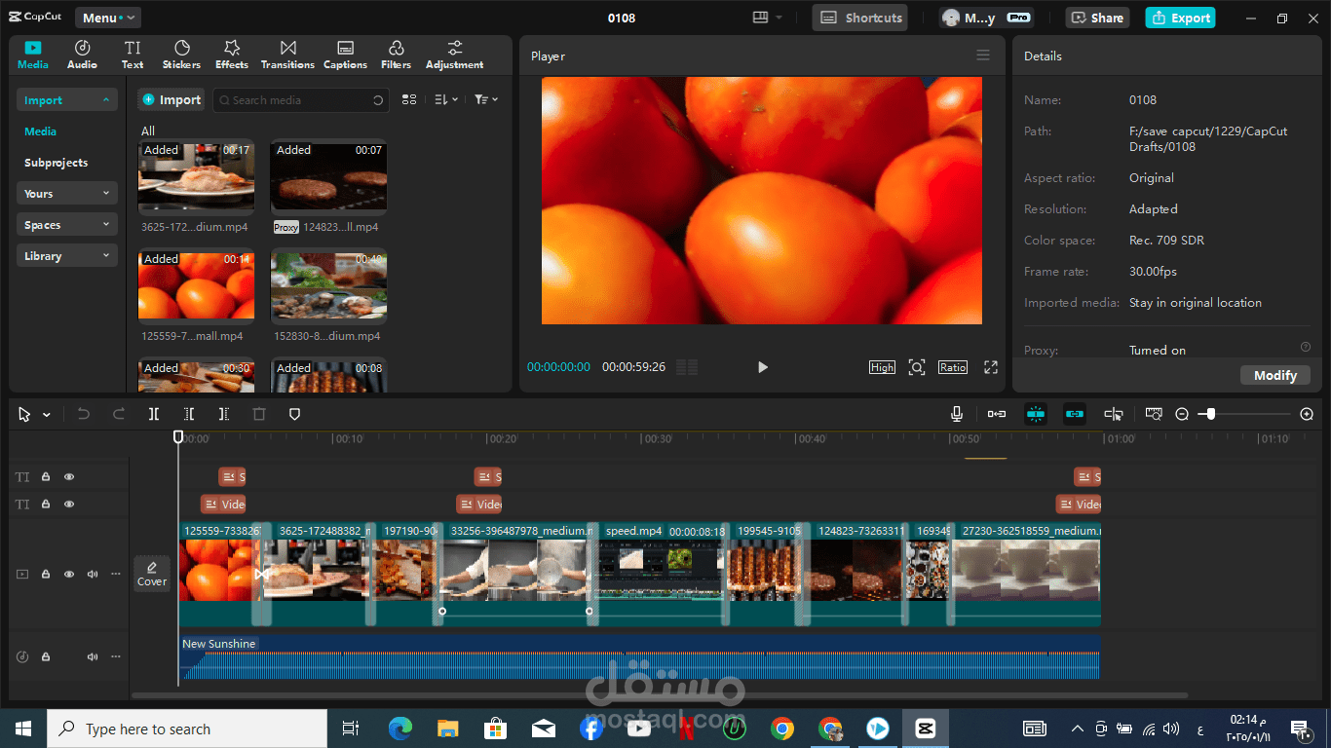1331x748 pixels.
Task: Select the tomatoes 125559 media thumbnail
Action: point(196,285)
